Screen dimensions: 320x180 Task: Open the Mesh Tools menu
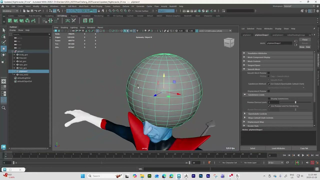click(84, 6)
